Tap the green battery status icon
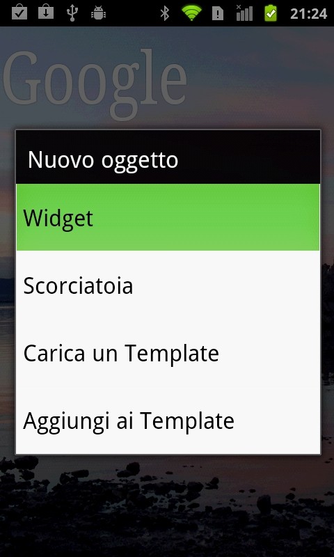This screenshot has height=557, width=334. click(271, 13)
